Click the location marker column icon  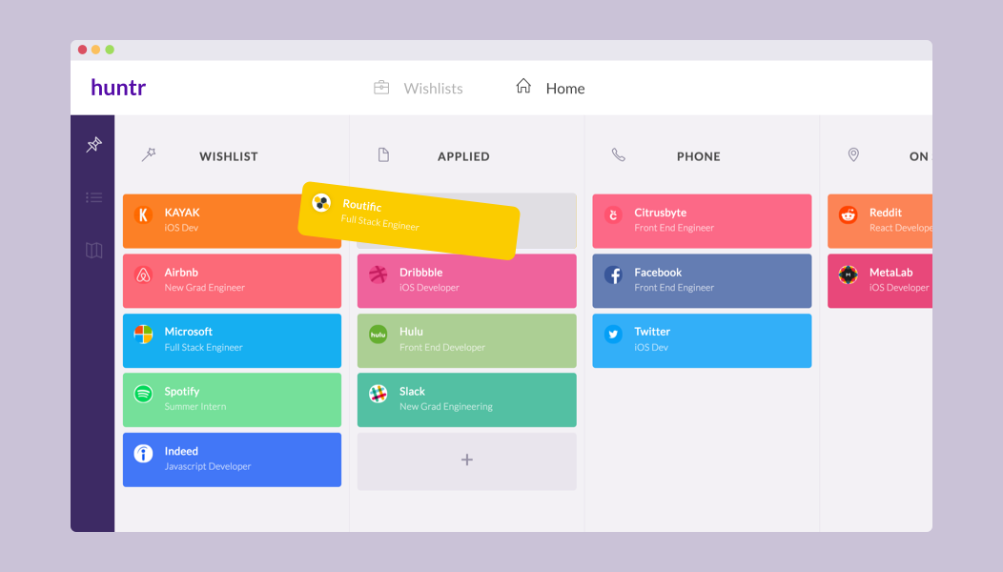coord(853,154)
